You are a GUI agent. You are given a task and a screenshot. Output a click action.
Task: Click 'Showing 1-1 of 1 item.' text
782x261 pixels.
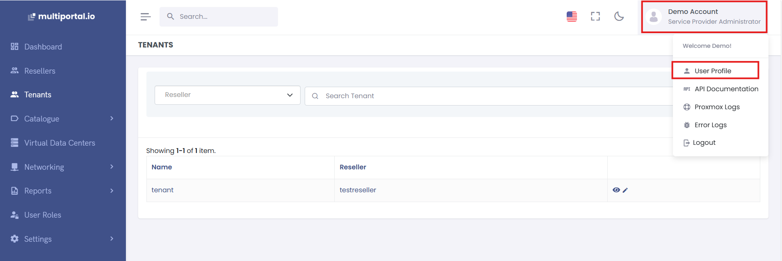click(181, 151)
